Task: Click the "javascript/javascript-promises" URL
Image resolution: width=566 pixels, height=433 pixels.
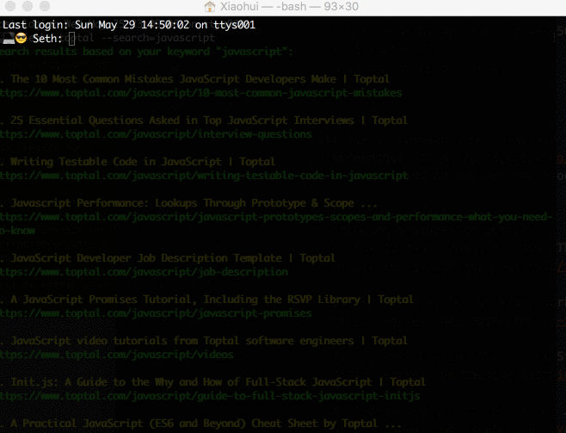Action: [x=156, y=313]
